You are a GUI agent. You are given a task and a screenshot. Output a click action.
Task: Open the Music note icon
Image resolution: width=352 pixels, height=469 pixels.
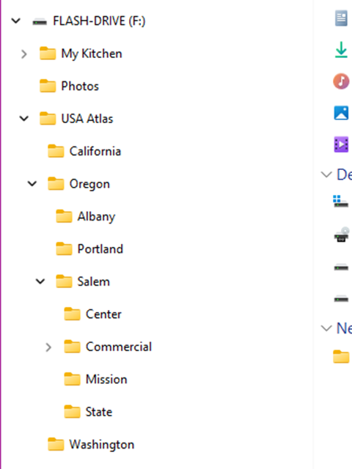point(341,81)
